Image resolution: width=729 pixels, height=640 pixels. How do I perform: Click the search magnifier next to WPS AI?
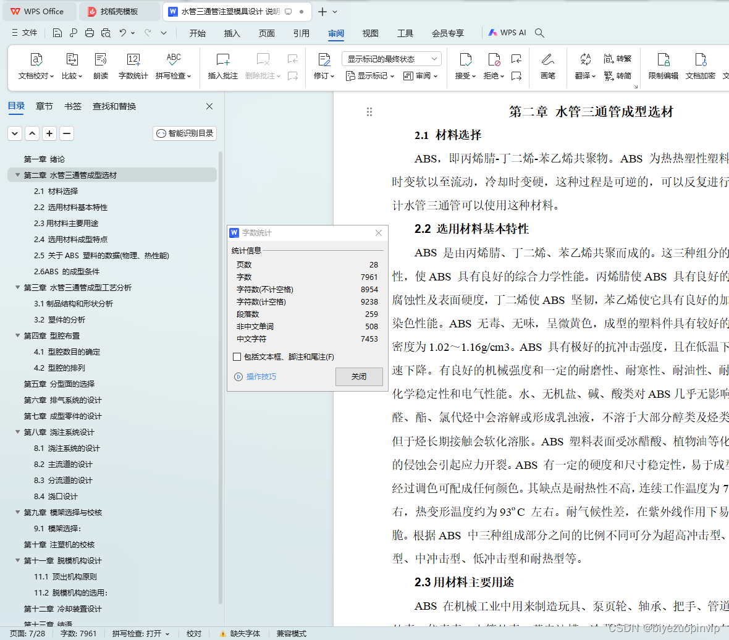tap(539, 33)
